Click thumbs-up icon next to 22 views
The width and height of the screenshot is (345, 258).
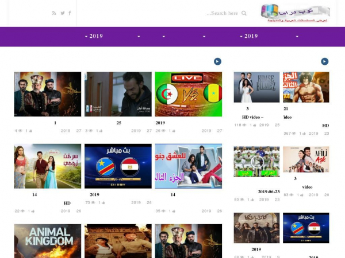point(33,211)
